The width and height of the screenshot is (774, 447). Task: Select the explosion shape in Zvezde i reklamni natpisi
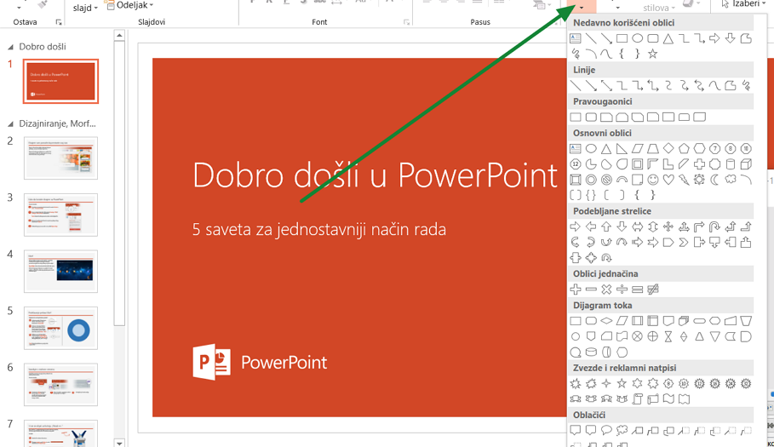(575, 383)
